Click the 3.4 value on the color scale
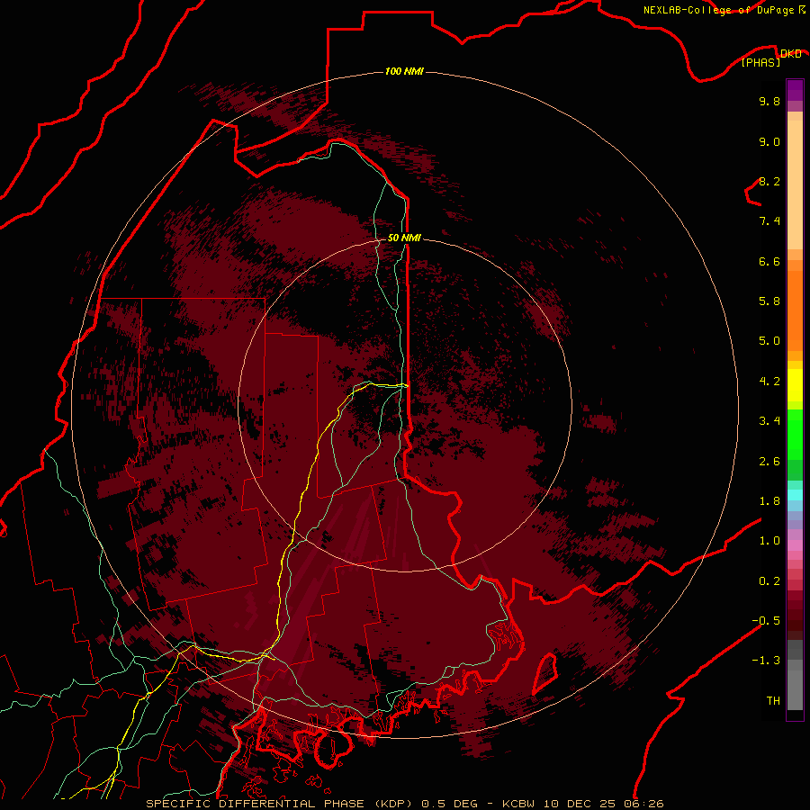Screen dimensions: 810x810 [769, 421]
